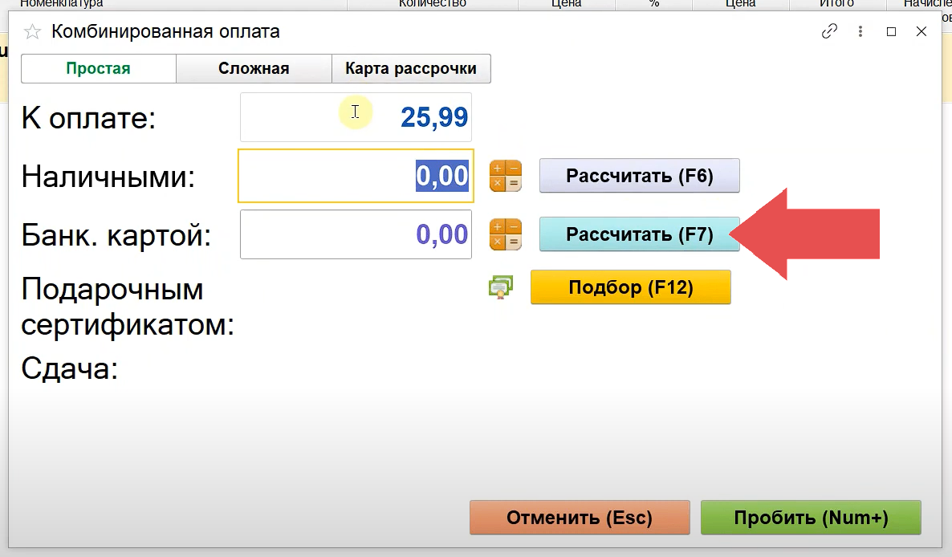Open the calculator beside the Банк. картой field
The image size is (952, 557).
(x=506, y=234)
